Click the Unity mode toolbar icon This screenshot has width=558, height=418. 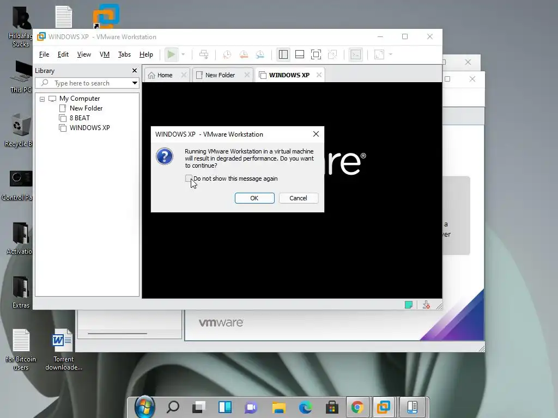pyautogui.click(x=332, y=54)
